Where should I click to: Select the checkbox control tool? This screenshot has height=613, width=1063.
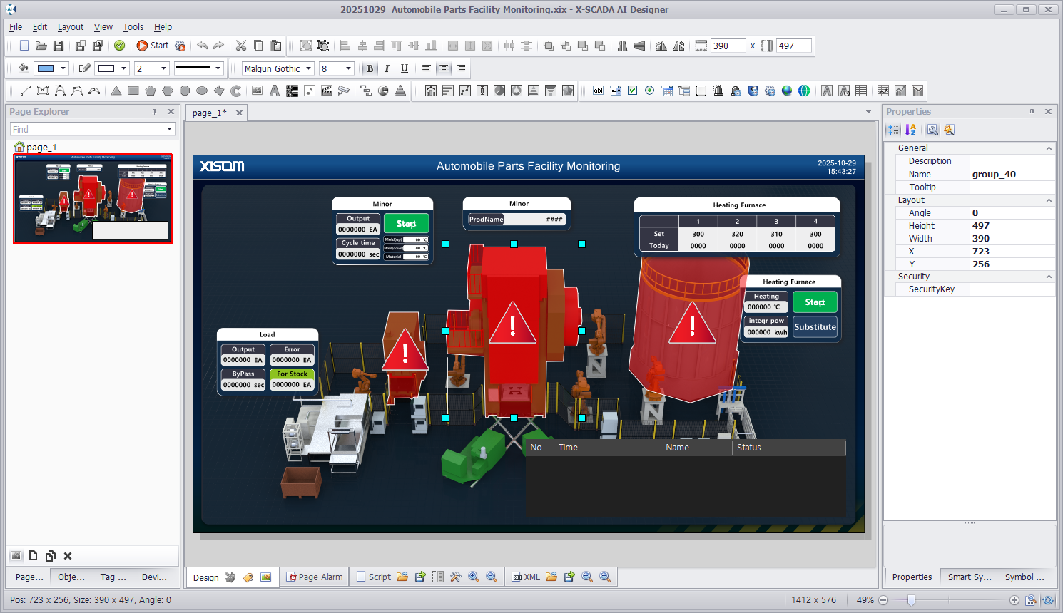click(x=633, y=91)
